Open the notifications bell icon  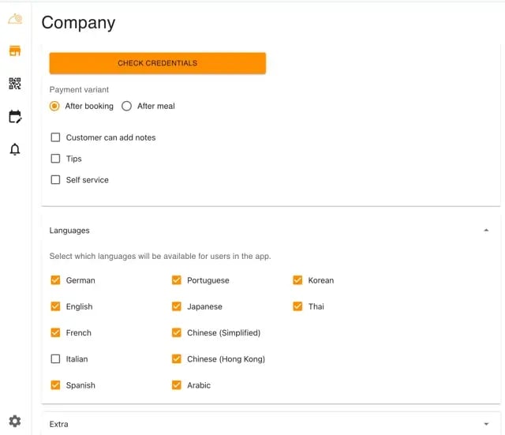click(x=15, y=149)
